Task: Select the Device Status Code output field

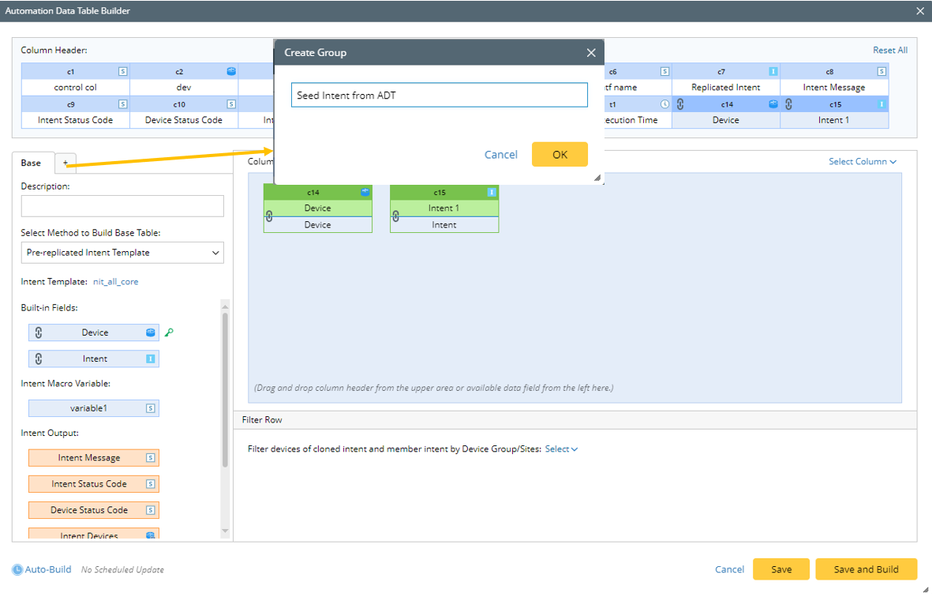Action: pos(94,510)
